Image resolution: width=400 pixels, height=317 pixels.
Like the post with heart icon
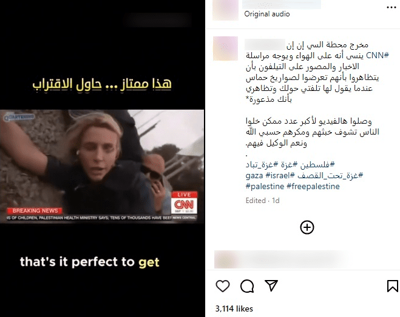(223, 285)
